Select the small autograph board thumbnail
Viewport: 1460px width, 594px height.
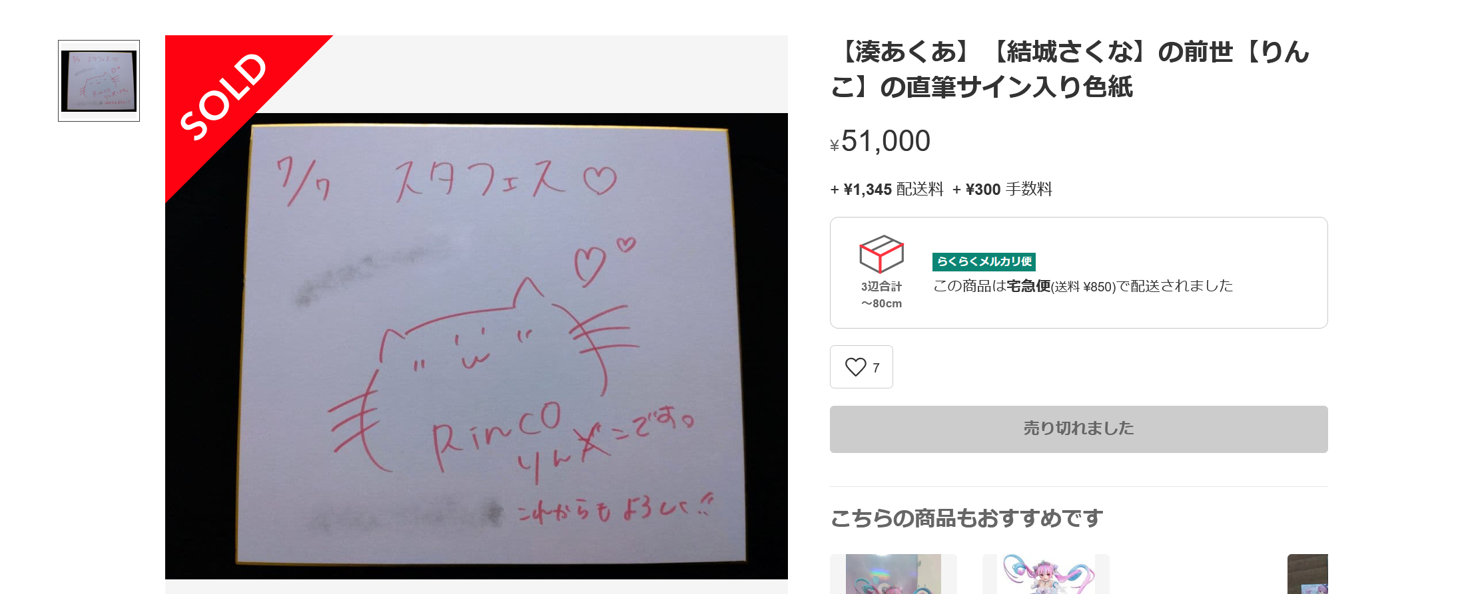[99, 80]
